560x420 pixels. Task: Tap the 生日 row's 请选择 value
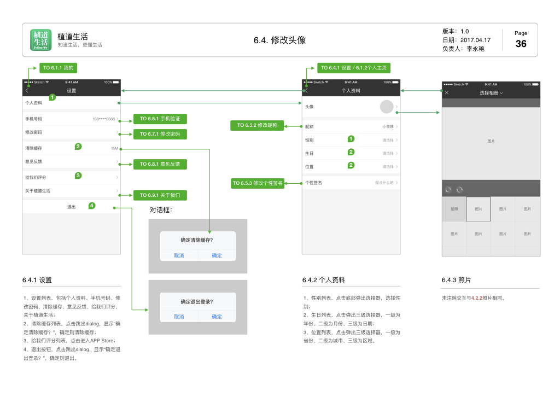click(388, 153)
